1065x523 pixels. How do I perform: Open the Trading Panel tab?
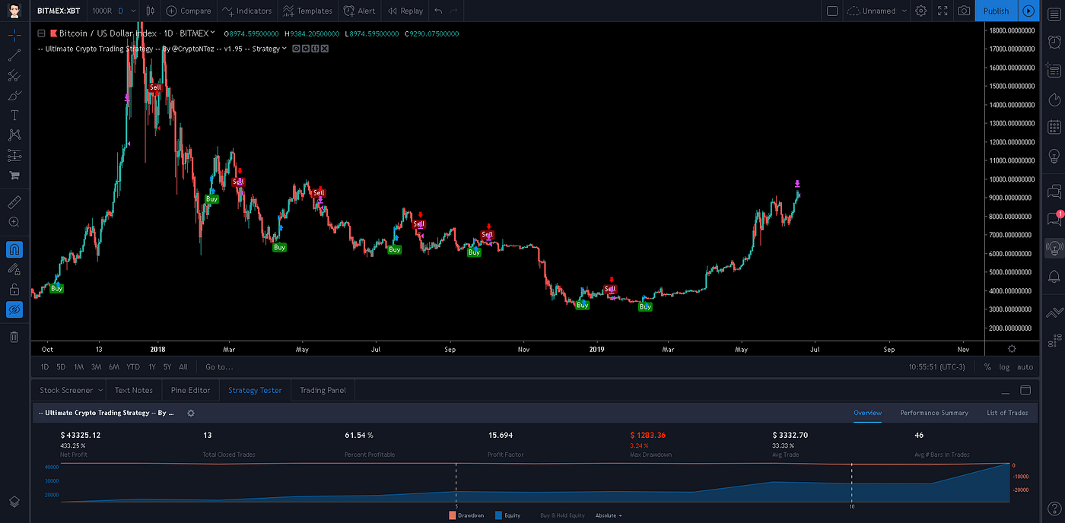click(323, 390)
